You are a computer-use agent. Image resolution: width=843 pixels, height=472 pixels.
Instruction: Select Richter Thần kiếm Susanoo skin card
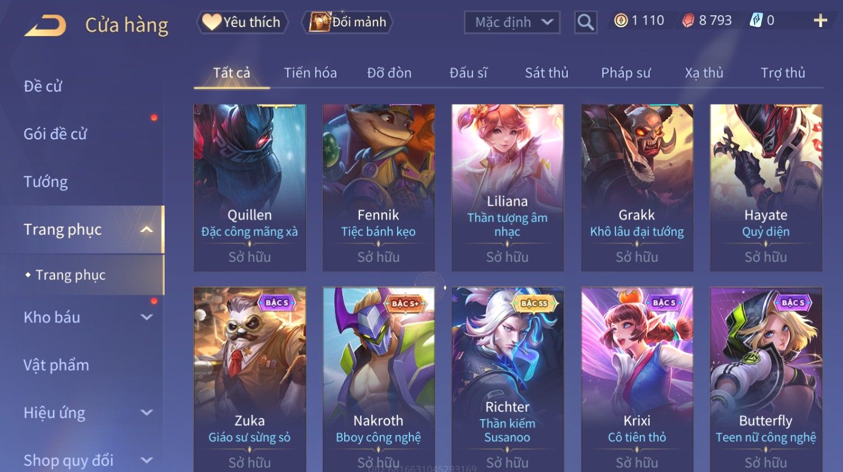point(507,379)
